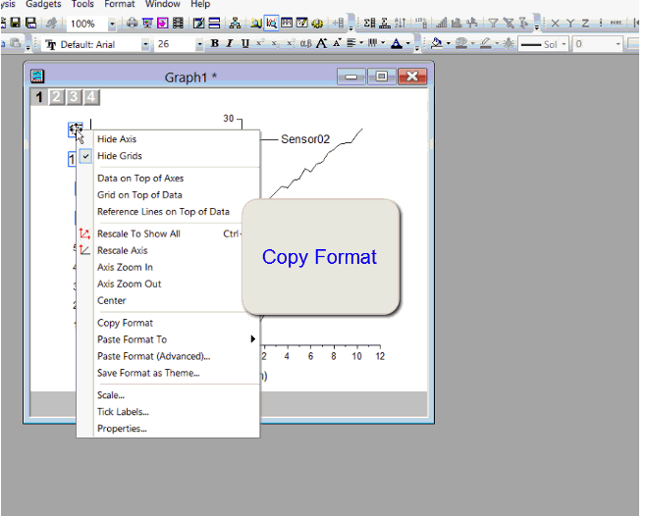Click the Statistics on Columns sigma icon
The image size is (647, 516).
pyautogui.click(x=369, y=23)
